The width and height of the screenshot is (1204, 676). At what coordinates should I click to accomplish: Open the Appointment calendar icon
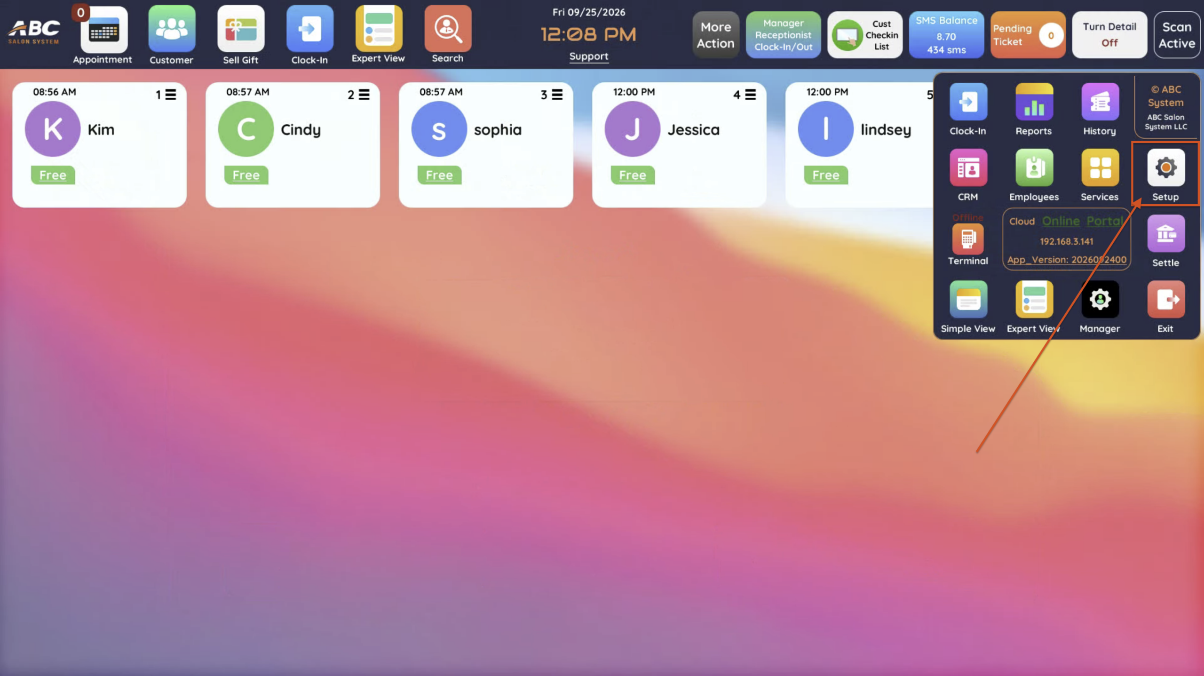click(103, 30)
